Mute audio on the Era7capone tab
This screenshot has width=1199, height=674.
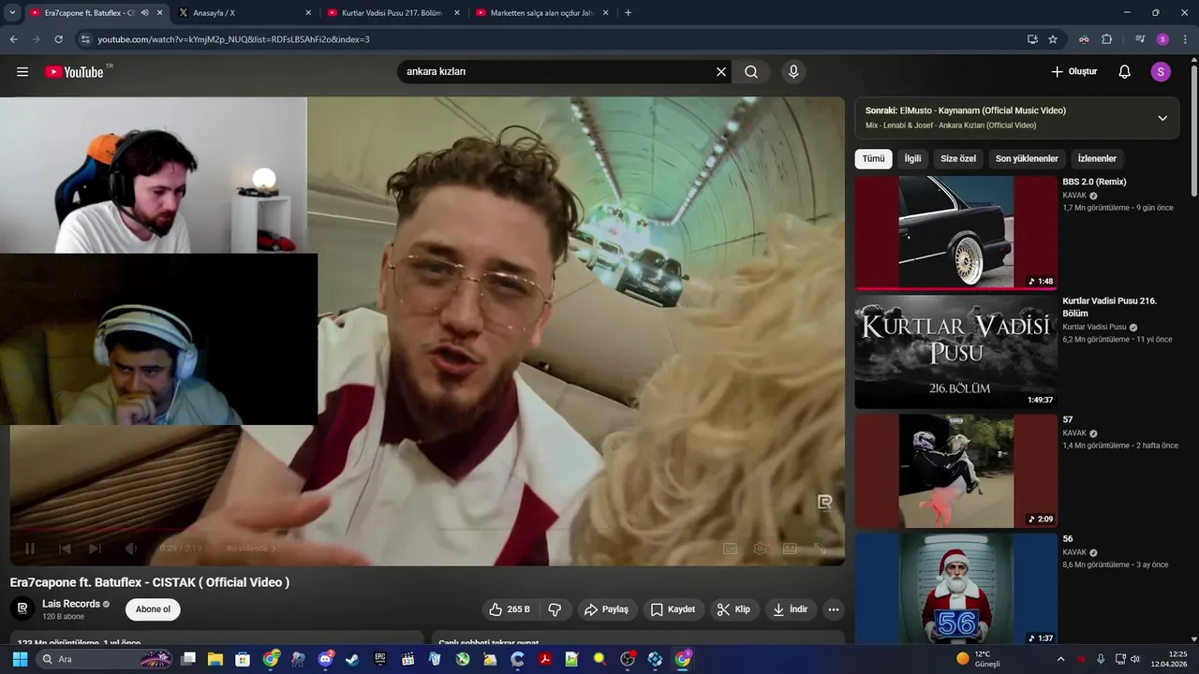[144, 13]
